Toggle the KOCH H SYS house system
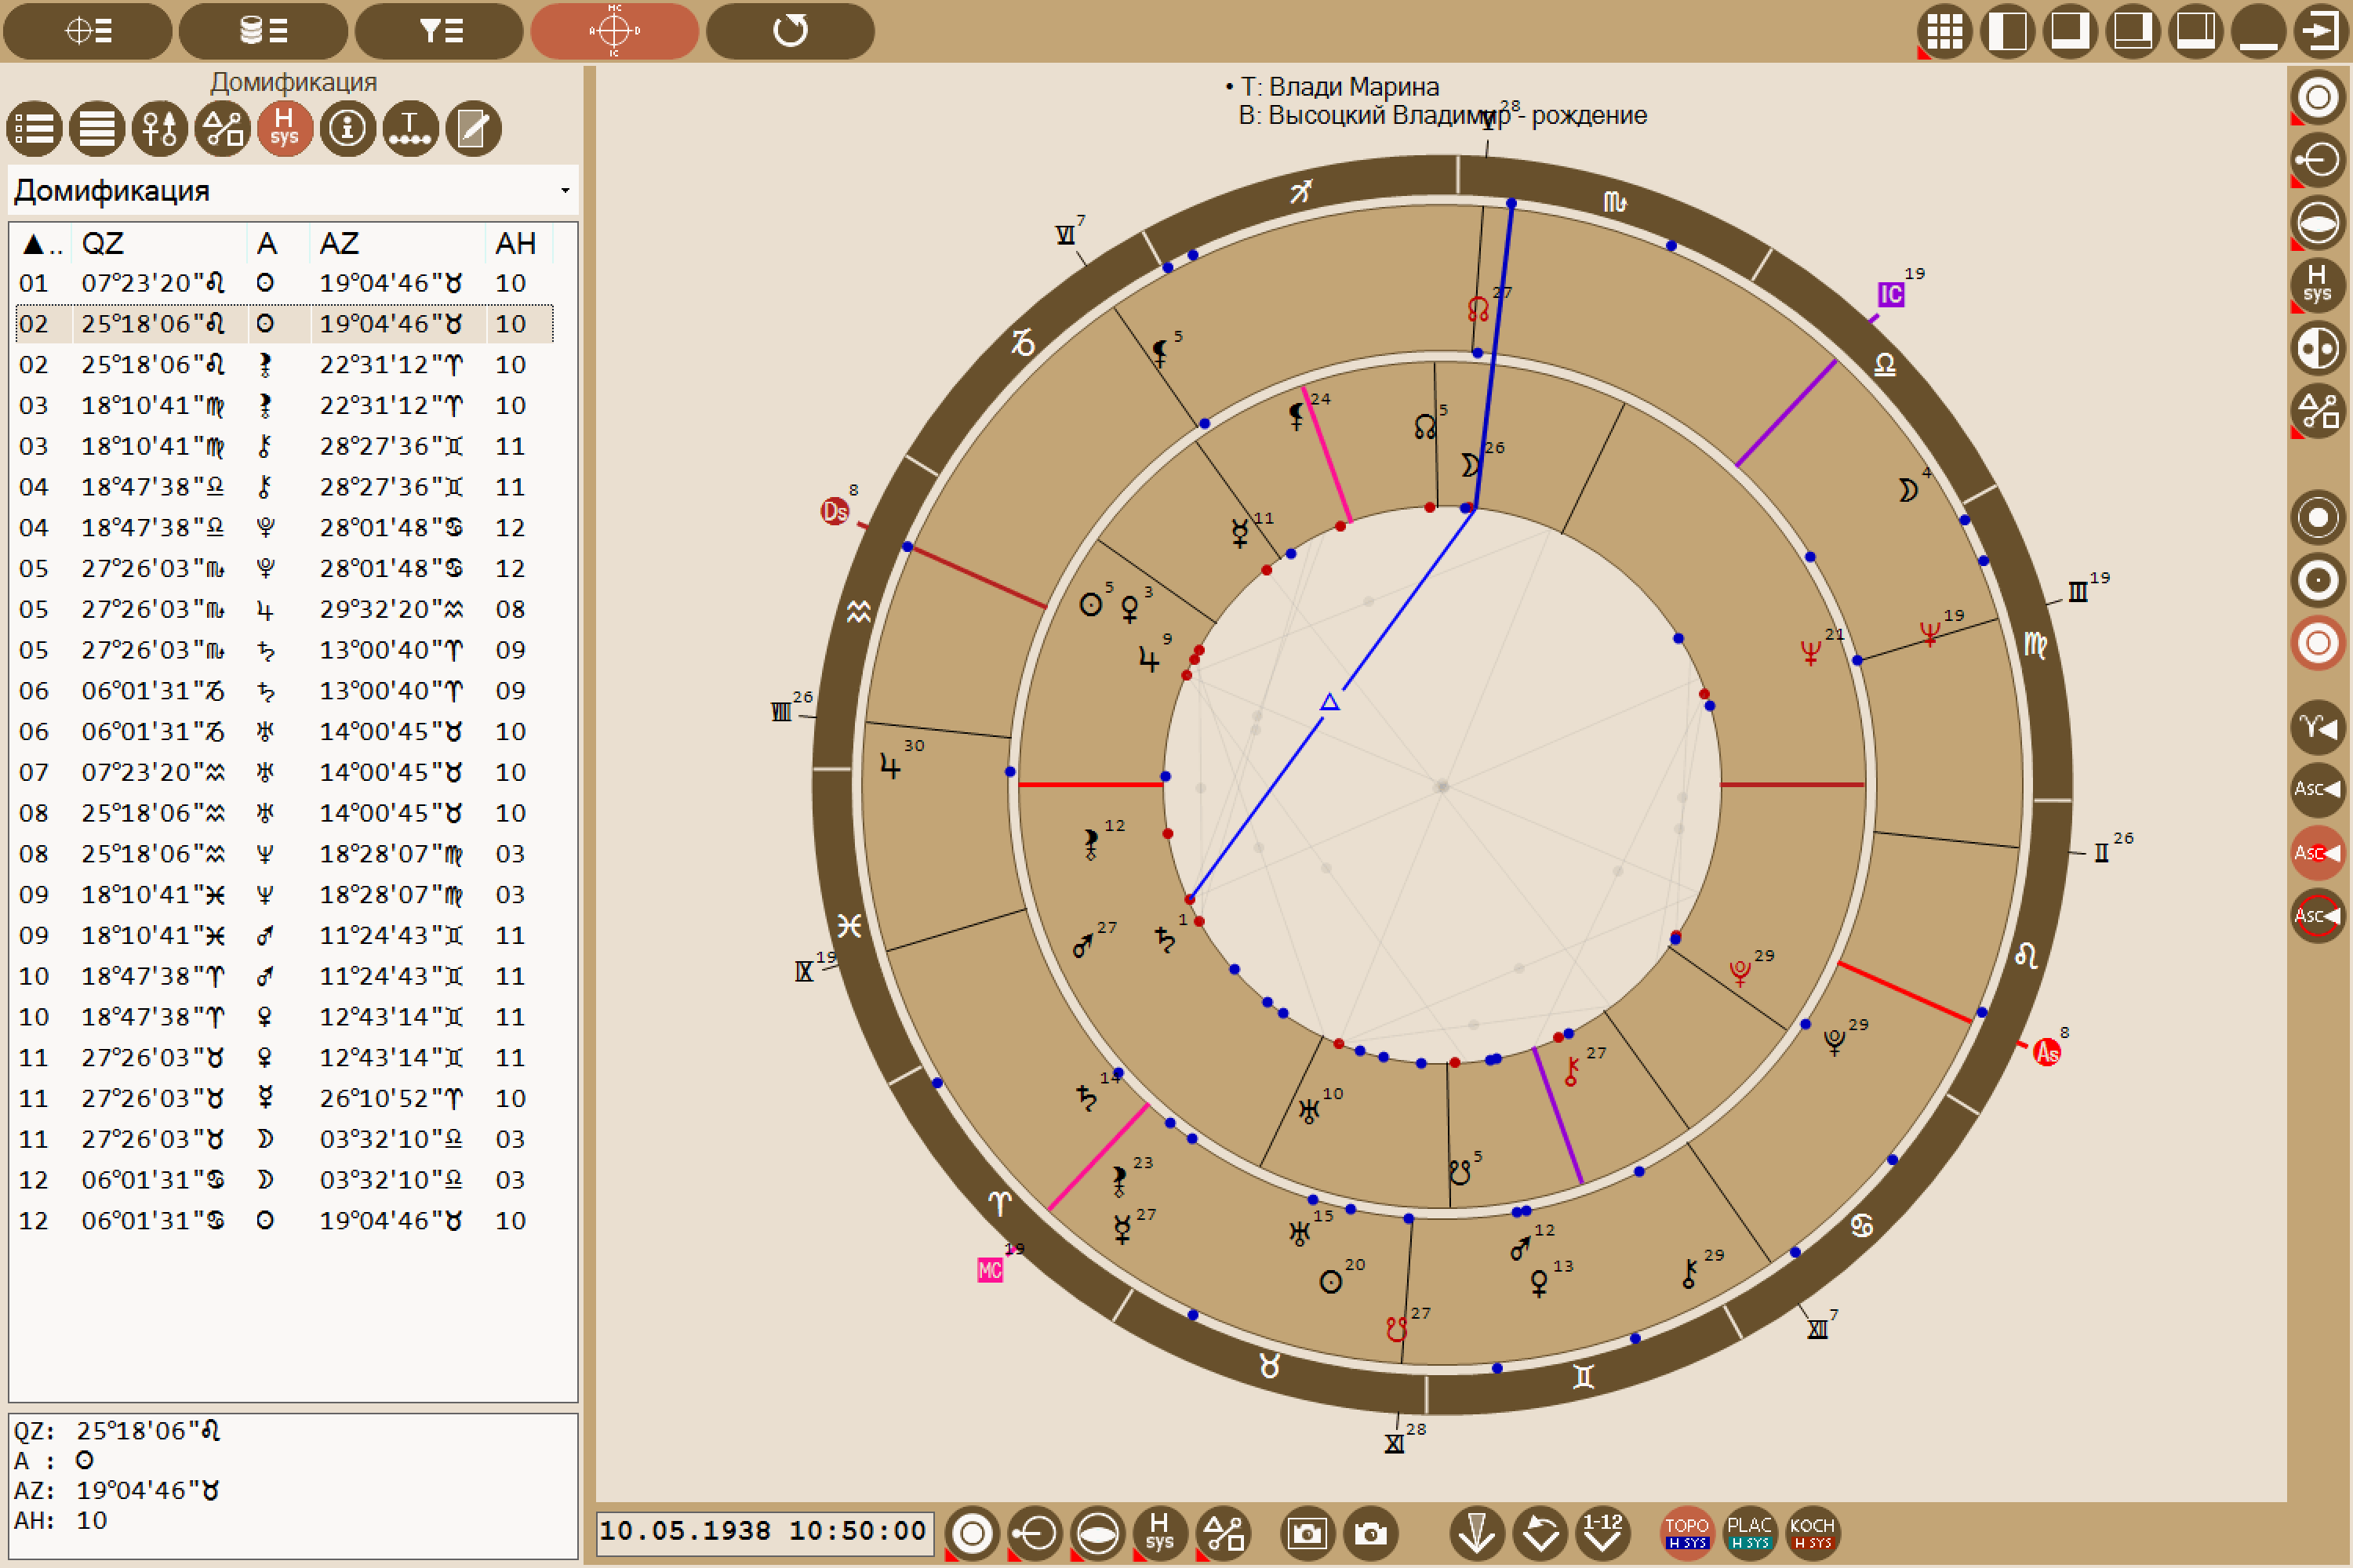The image size is (2353, 1568). [x=1812, y=1533]
